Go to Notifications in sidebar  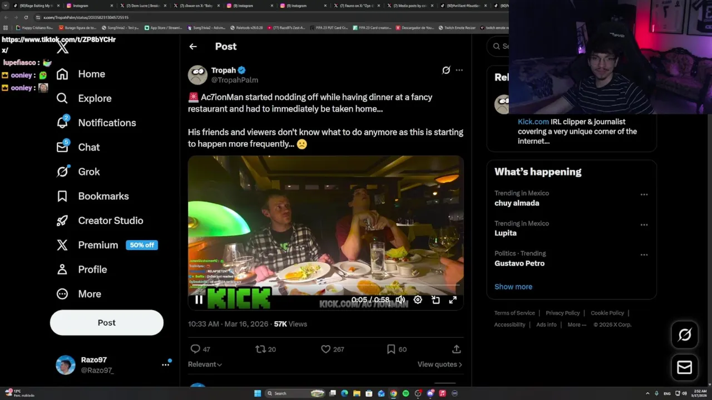coord(107,123)
